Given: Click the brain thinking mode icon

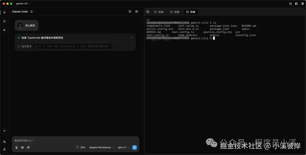Looking at the screenshot, I should coord(28,147).
